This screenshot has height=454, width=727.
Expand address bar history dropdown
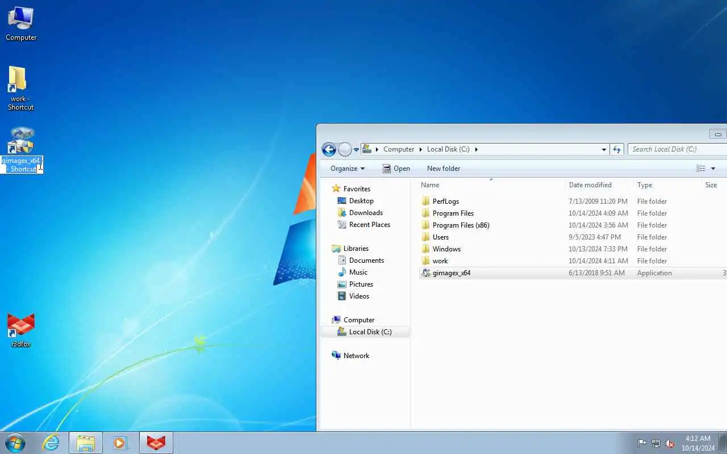(x=604, y=149)
